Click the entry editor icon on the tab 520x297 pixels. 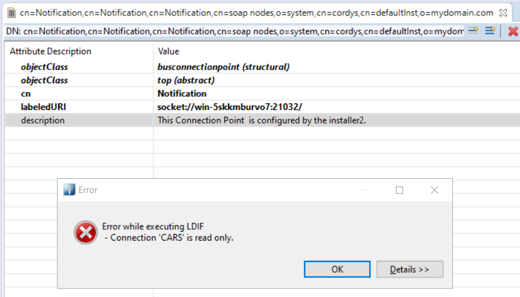tap(12, 13)
